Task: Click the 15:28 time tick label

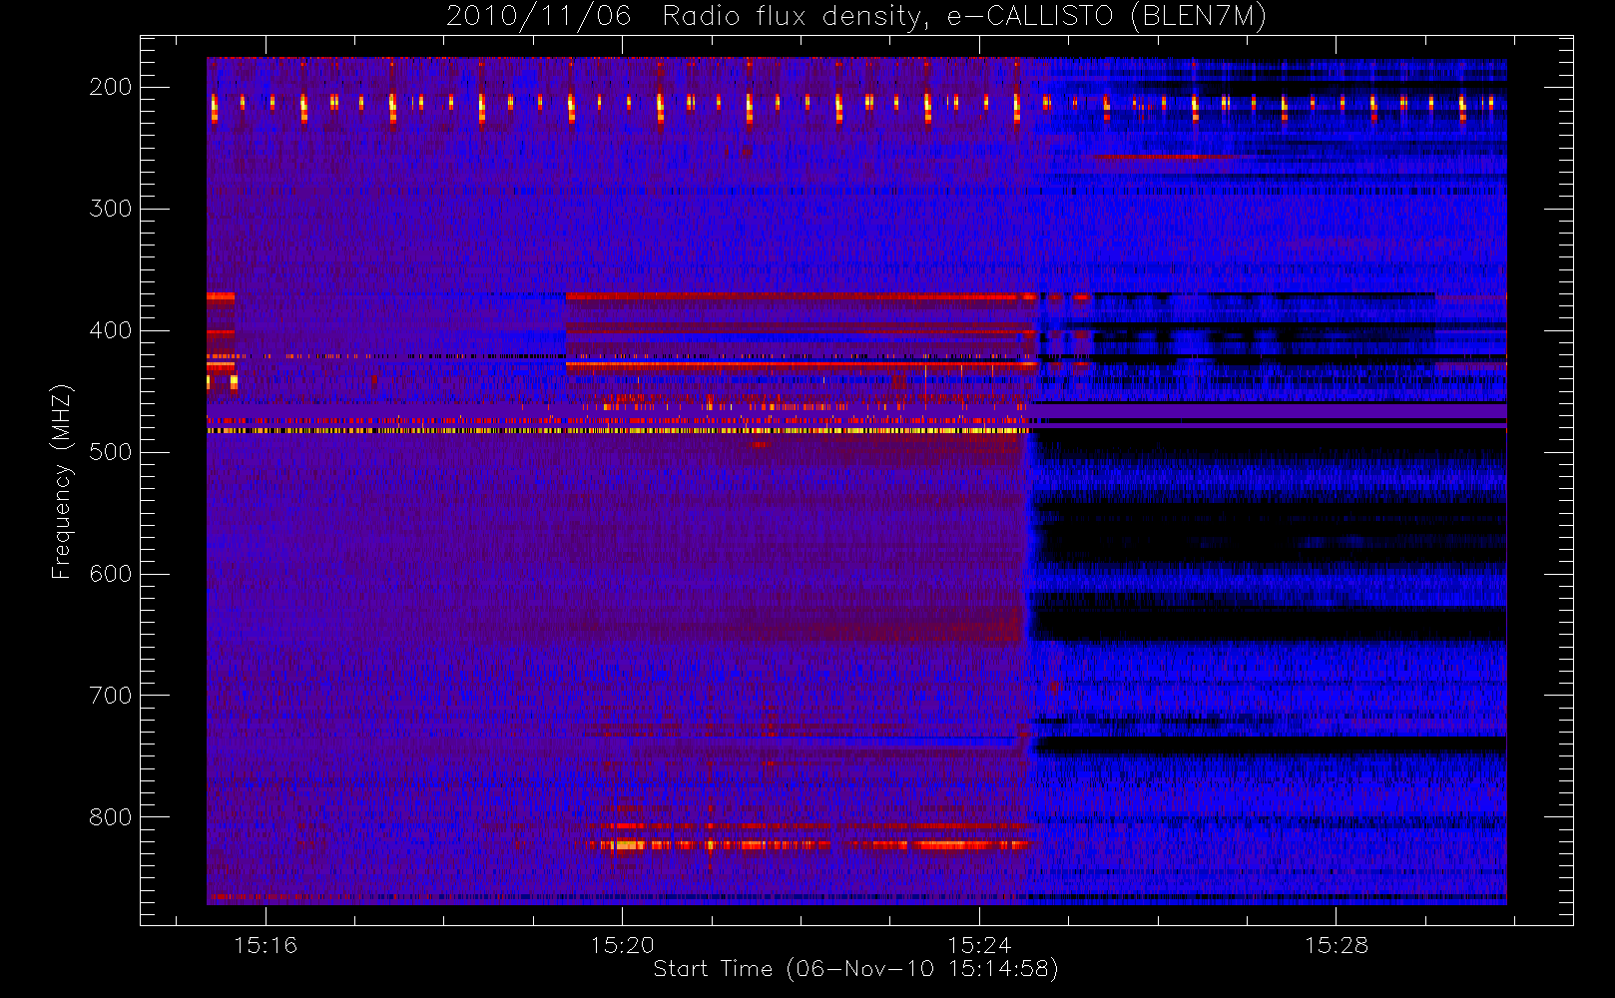Action: point(1337,945)
